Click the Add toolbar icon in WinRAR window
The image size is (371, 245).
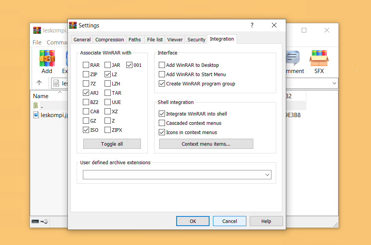pos(47,59)
